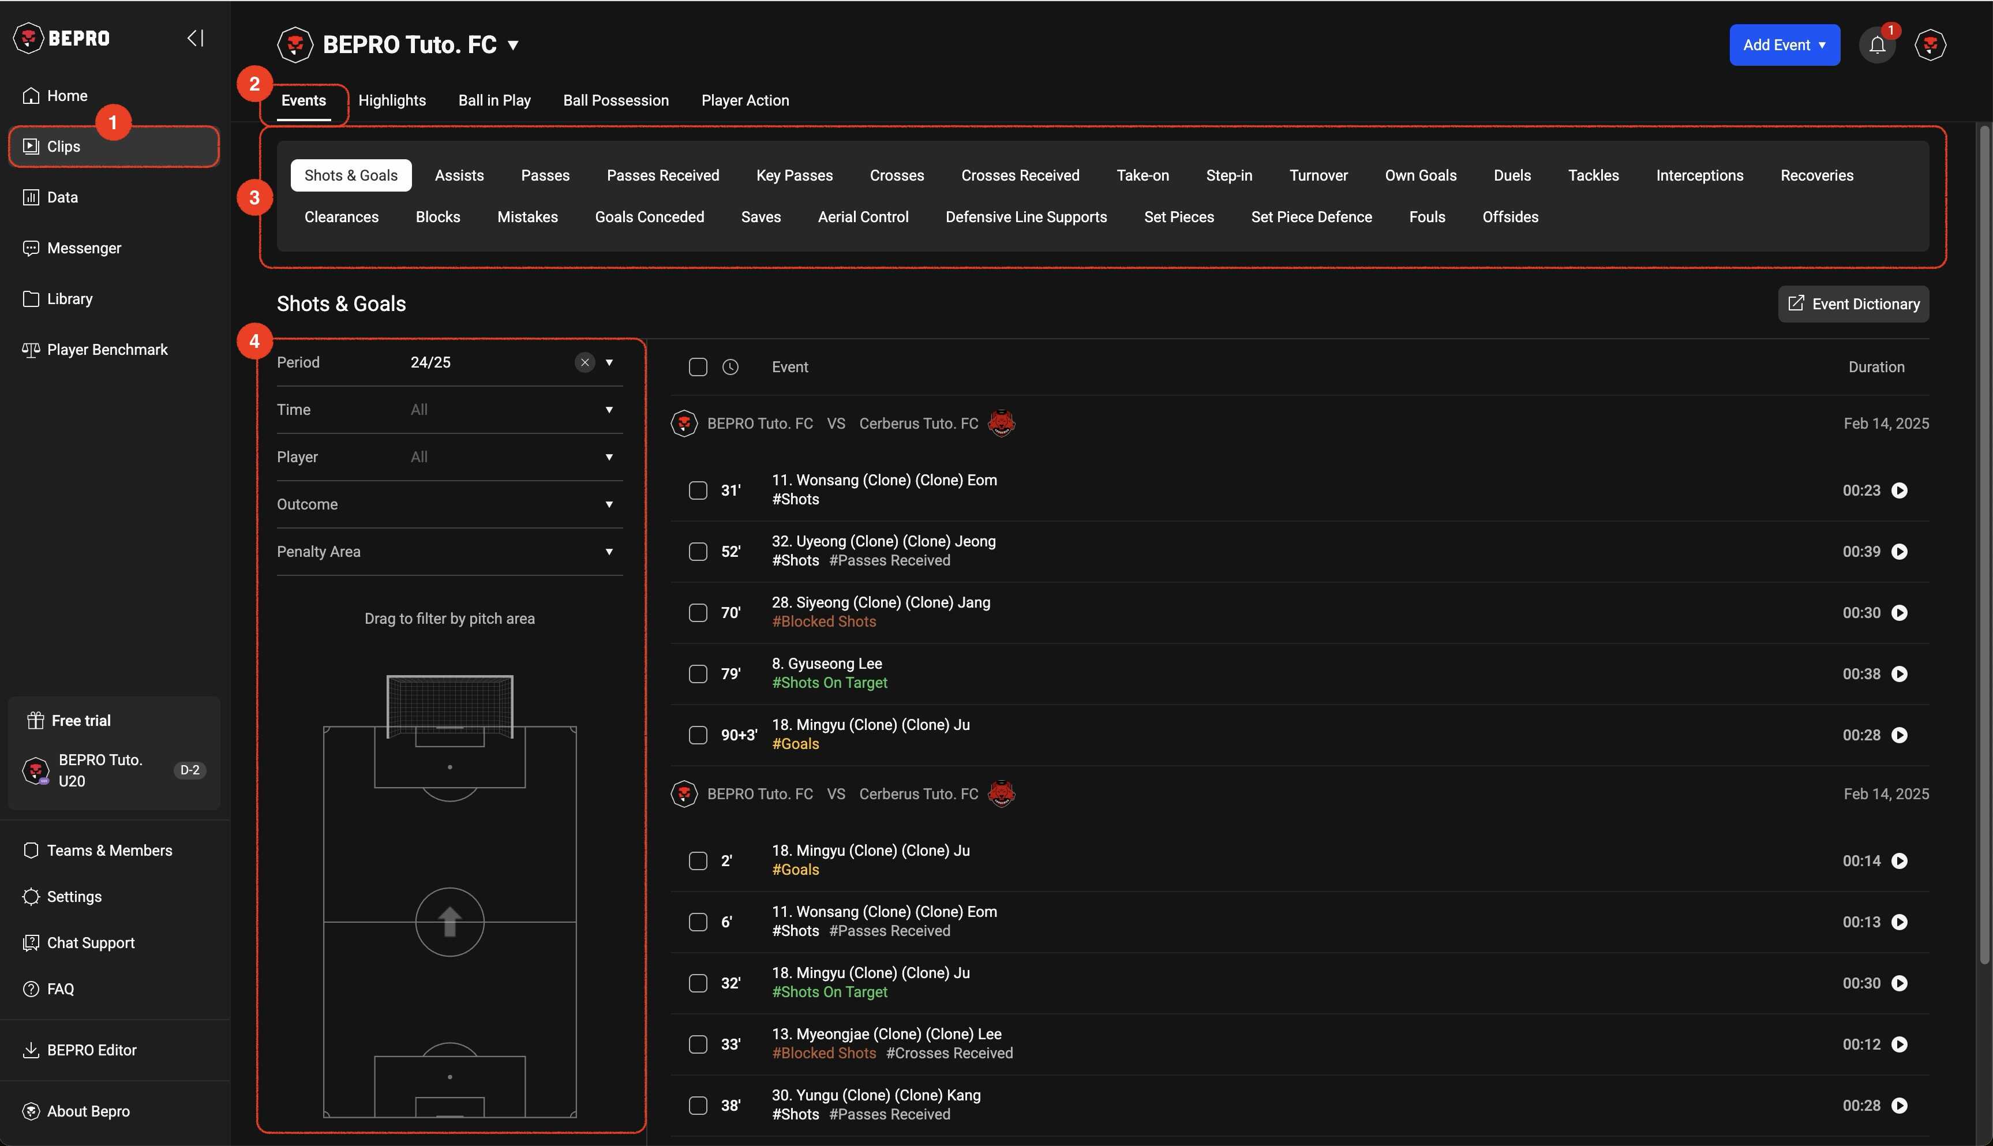Select the 90+3' Mingyu Ju goal checkbox
The width and height of the screenshot is (1993, 1146).
tap(698, 735)
